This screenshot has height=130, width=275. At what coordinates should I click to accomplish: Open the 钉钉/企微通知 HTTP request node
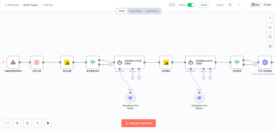[x=265, y=62]
